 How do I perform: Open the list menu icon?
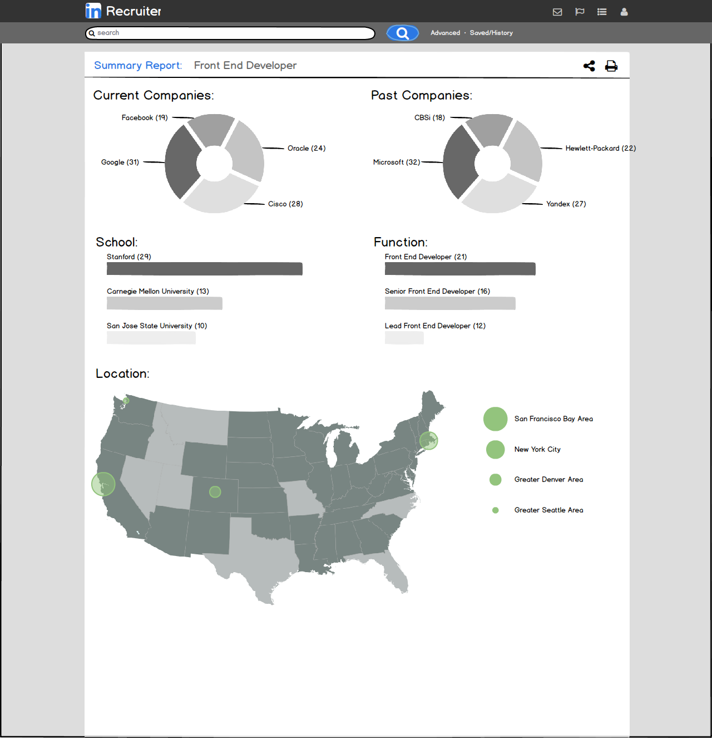pyautogui.click(x=602, y=12)
